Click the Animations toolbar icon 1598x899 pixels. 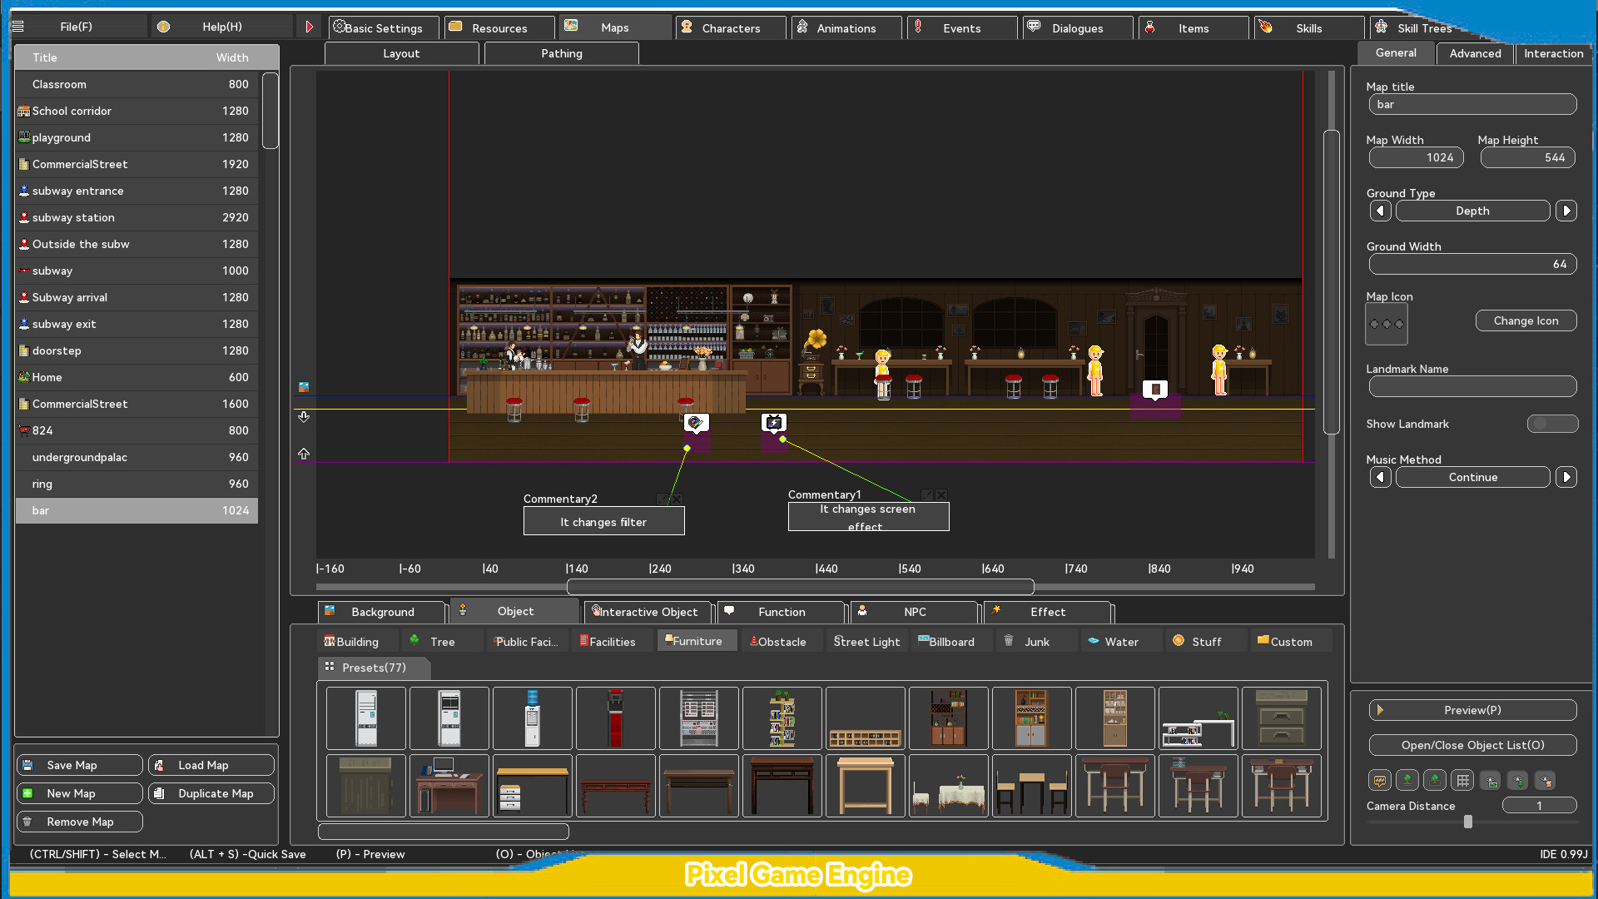[x=801, y=27]
